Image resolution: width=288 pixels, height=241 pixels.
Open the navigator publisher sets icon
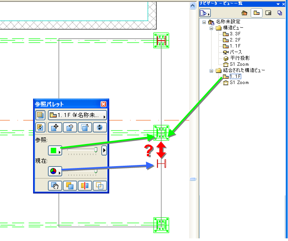pyautogui.click(x=280, y=13)
